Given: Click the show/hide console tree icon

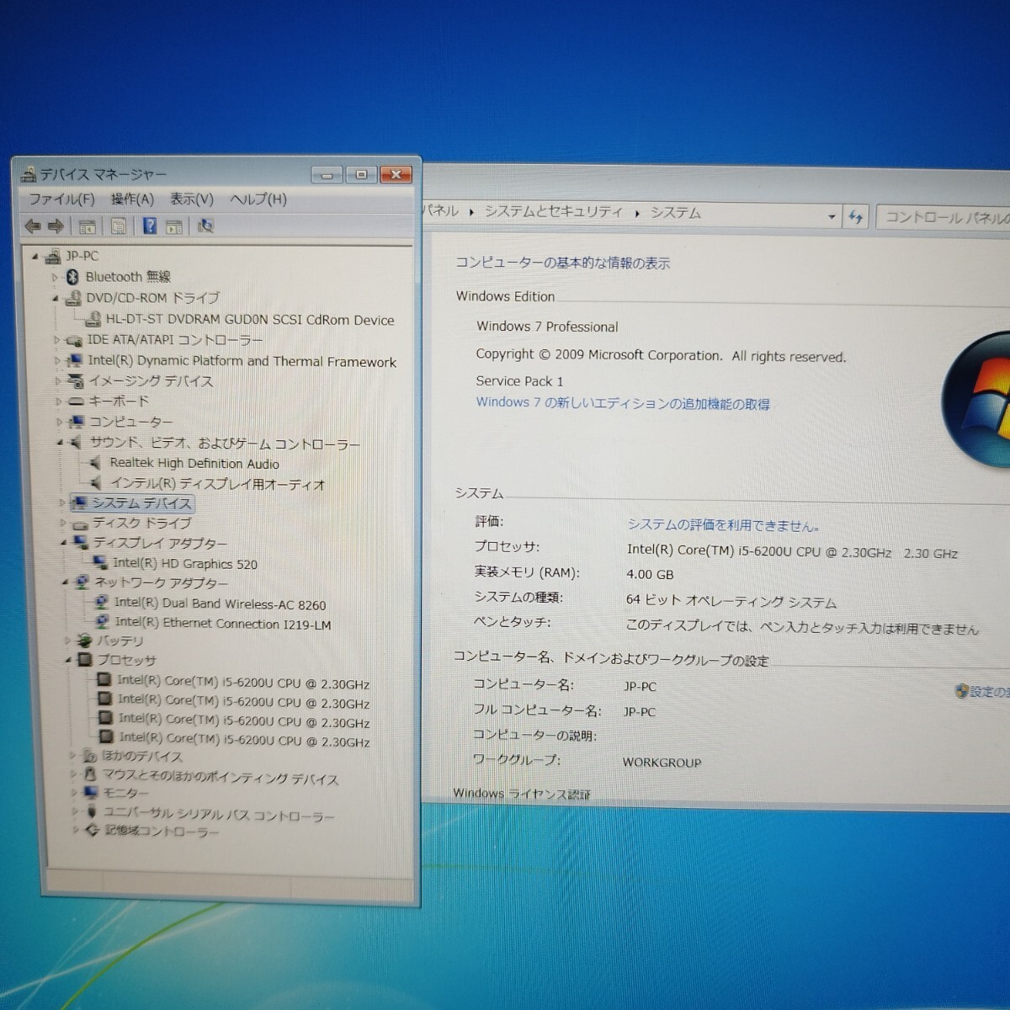Looking at the screenshot, I should tap(87, 226).
